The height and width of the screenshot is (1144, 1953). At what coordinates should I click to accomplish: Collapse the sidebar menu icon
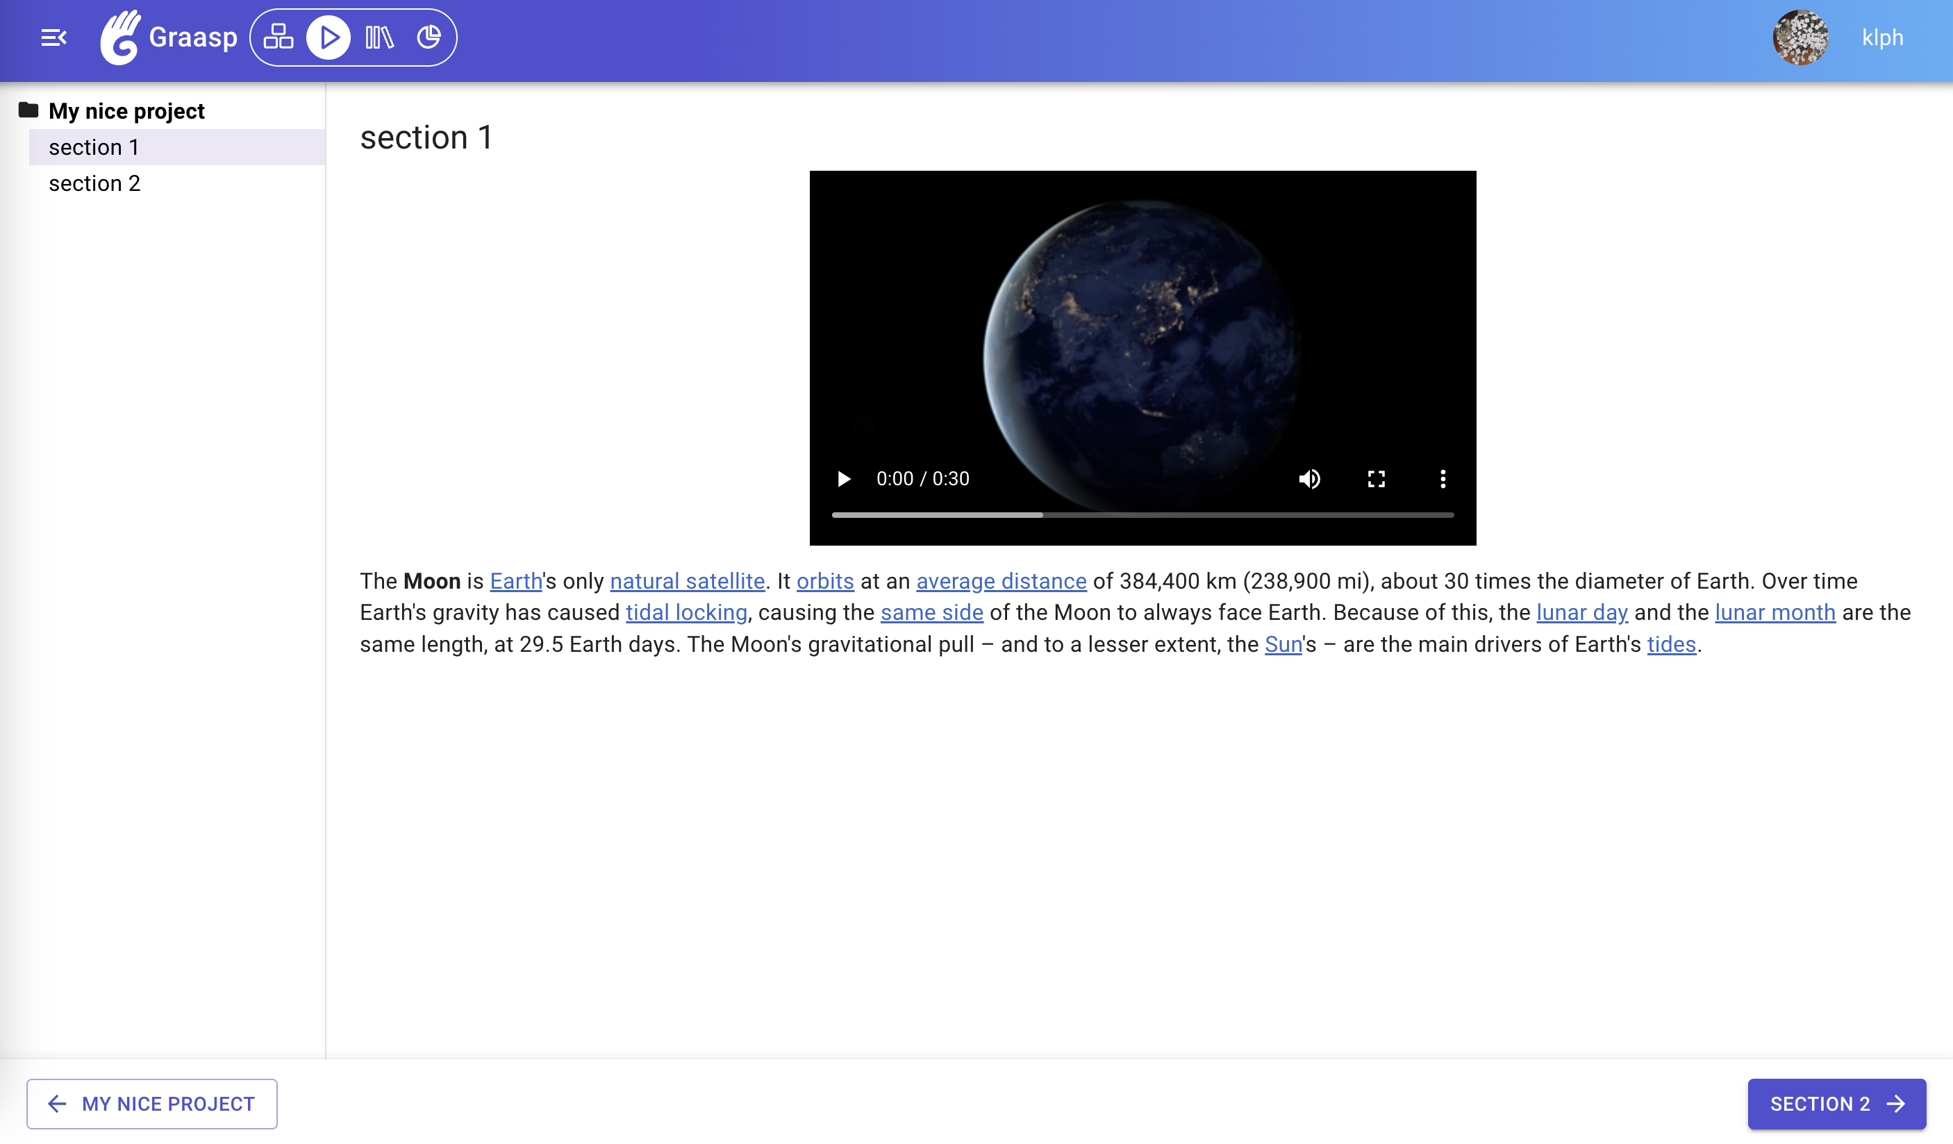point(53,37)
